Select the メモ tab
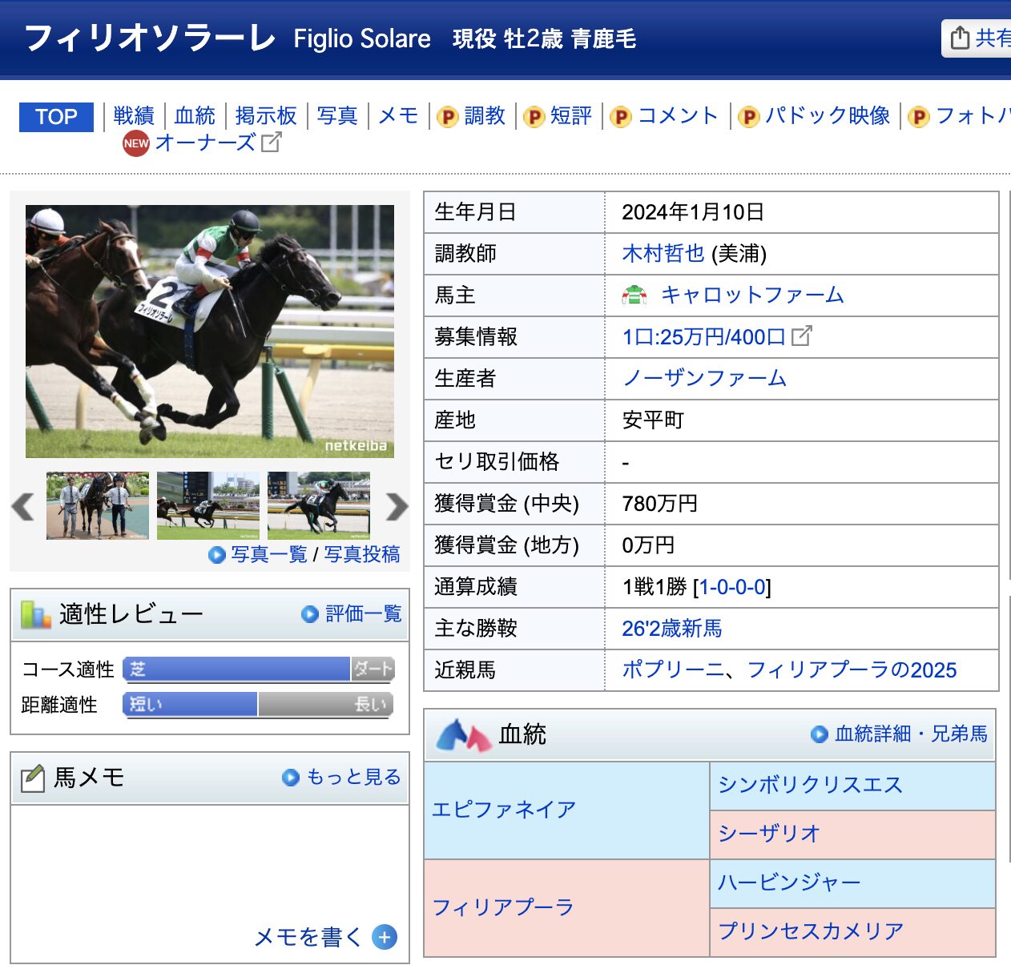 [x=398, y=116]
